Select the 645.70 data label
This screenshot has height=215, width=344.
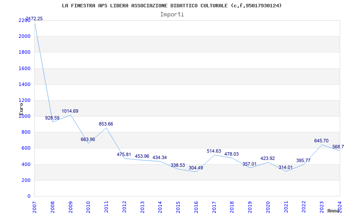[321, 141]
